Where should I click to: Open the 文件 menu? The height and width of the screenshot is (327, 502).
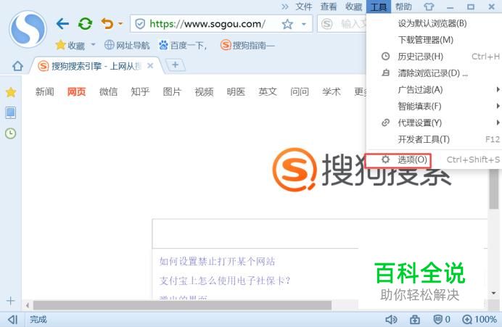click(303, 7)
